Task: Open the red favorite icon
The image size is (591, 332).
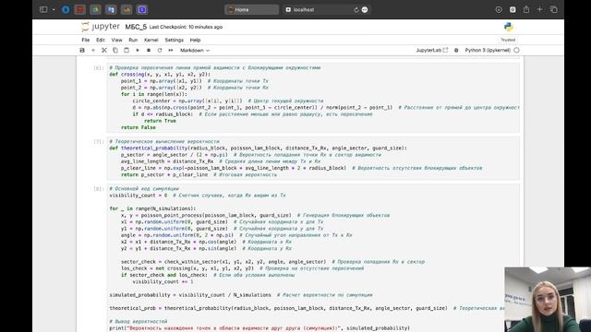Action: pos(80,9)
